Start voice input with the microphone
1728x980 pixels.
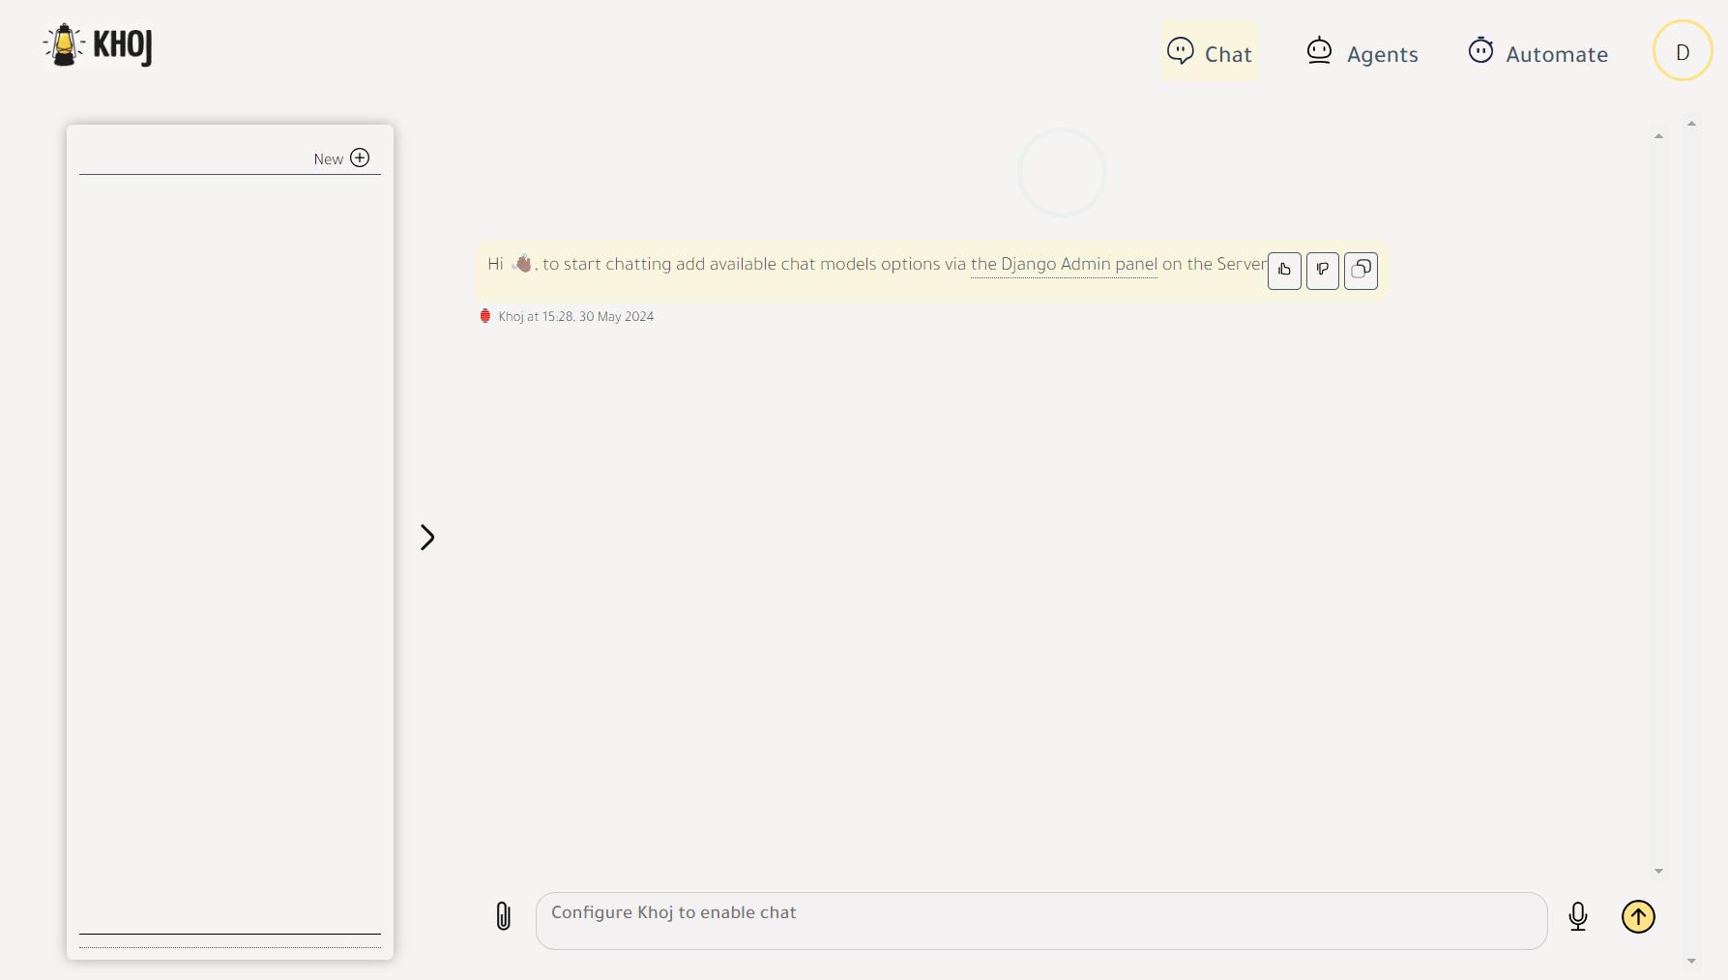[1578, 916]
